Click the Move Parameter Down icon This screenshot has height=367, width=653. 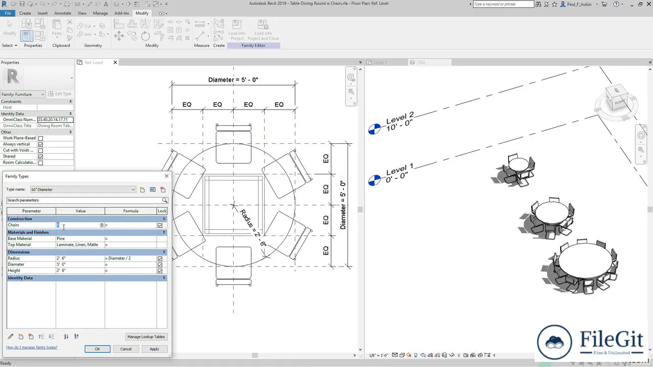pyautogui.click(x=51, y=336)
